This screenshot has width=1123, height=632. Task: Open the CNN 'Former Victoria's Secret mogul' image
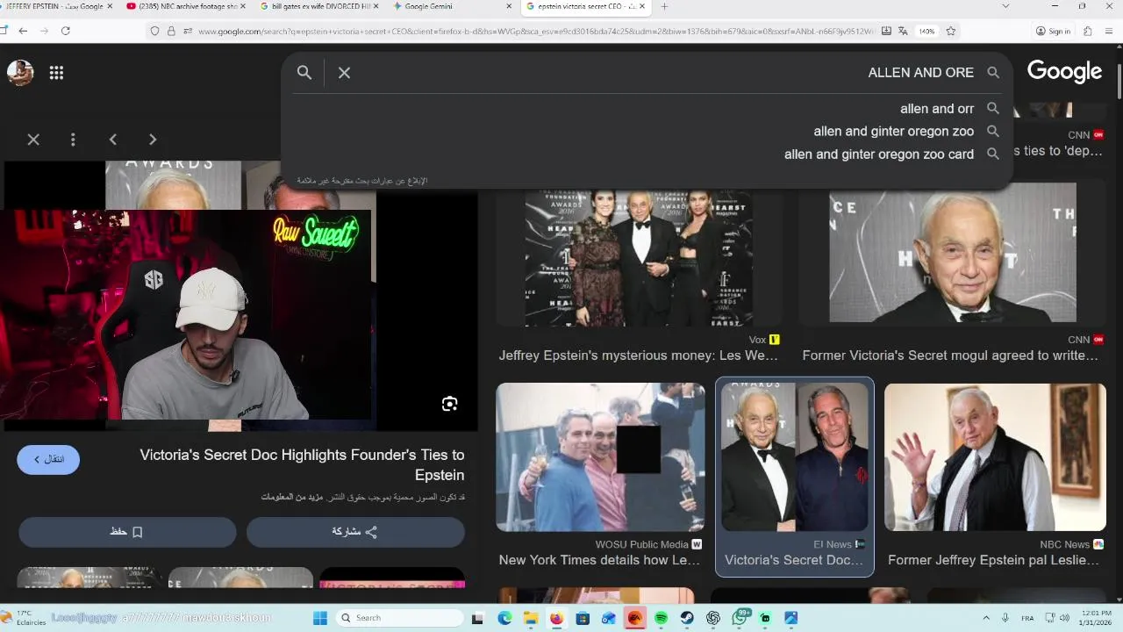coord(952,253)
